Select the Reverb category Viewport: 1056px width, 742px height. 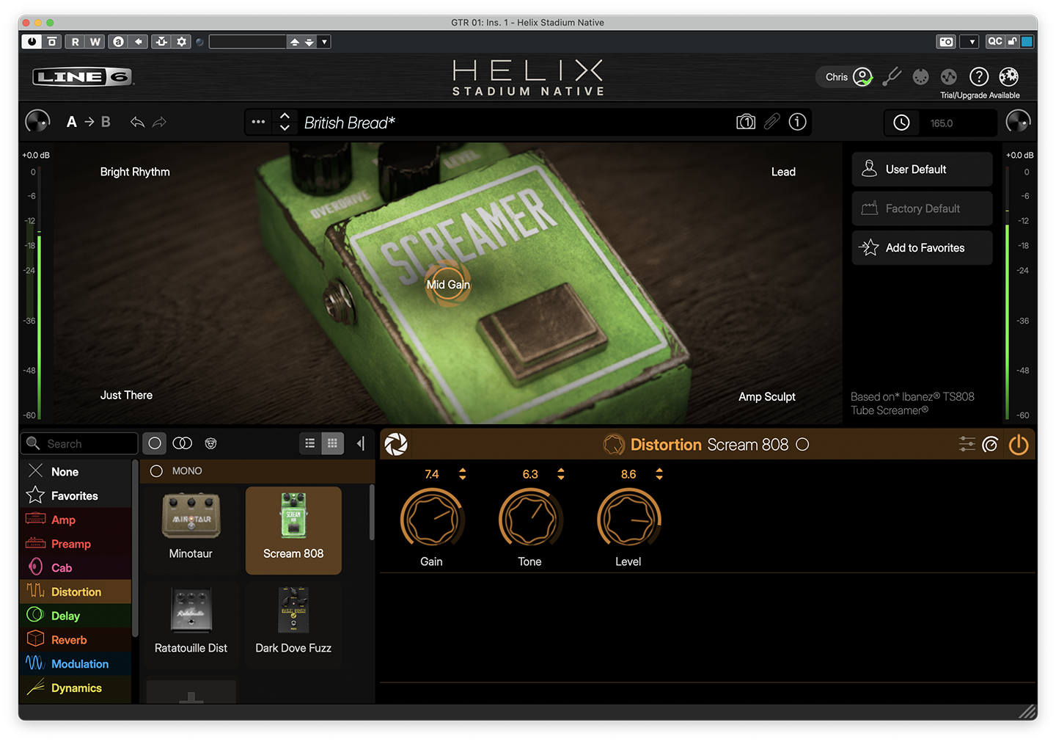pos(76,640)
